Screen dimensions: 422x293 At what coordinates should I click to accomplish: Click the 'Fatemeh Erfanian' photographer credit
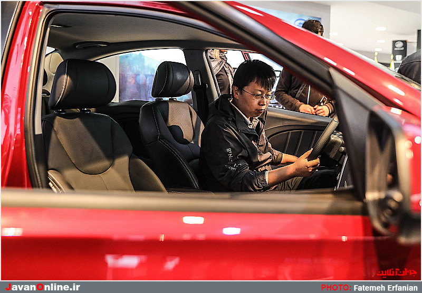(x=386, y=288)
